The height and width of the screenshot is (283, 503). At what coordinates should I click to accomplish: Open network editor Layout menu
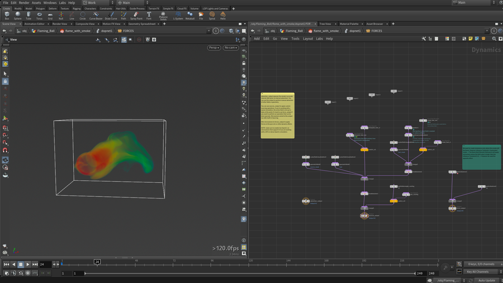click(x=307, y=39)
